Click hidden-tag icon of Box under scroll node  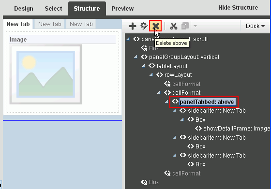[x=144, y=48]
